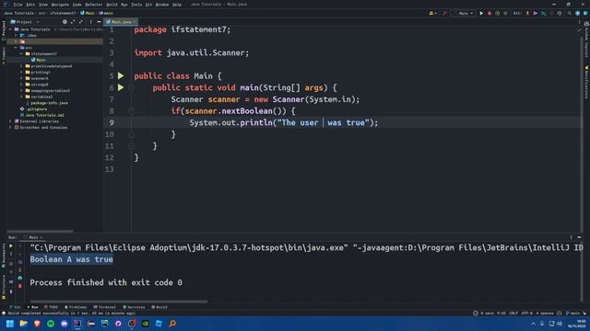Expand the Scratches and Consoles node
Viewport: 590px width, 331px height.
10,127
